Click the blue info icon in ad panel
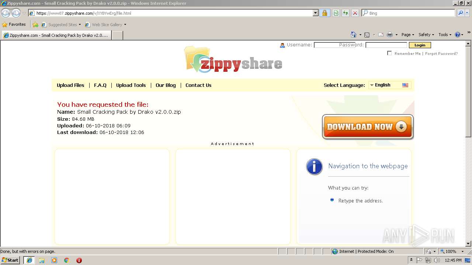472x265 pixels. (314, 167)
